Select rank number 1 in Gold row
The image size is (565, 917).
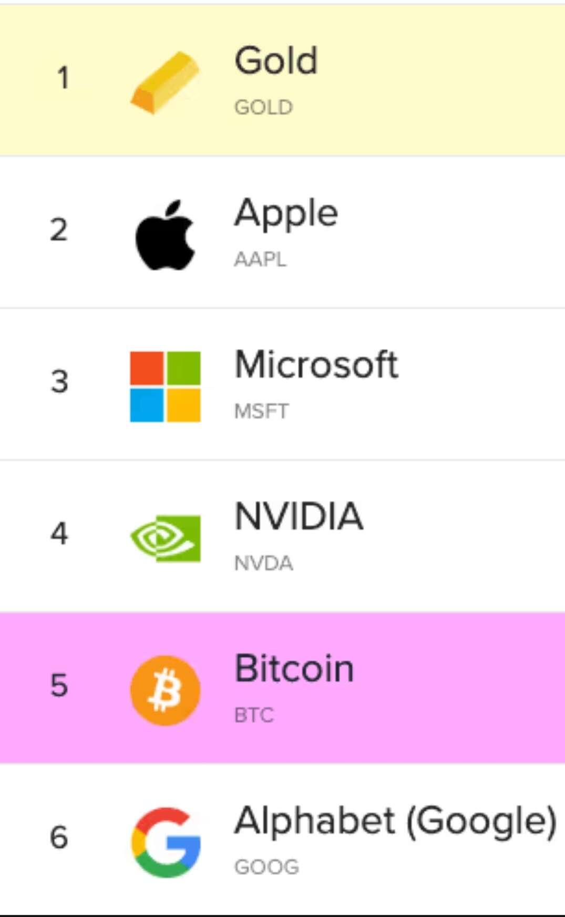pyautogui.click(x=63, y=78)
